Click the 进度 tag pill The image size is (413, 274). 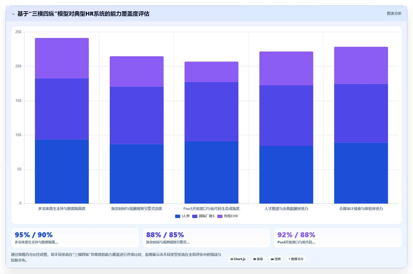point(276,259)
